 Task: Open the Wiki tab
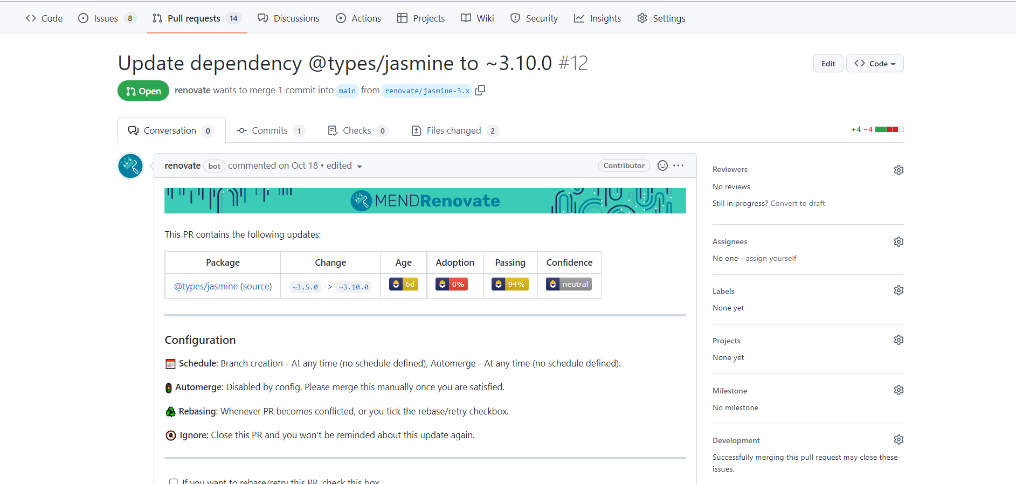point(478,18)
